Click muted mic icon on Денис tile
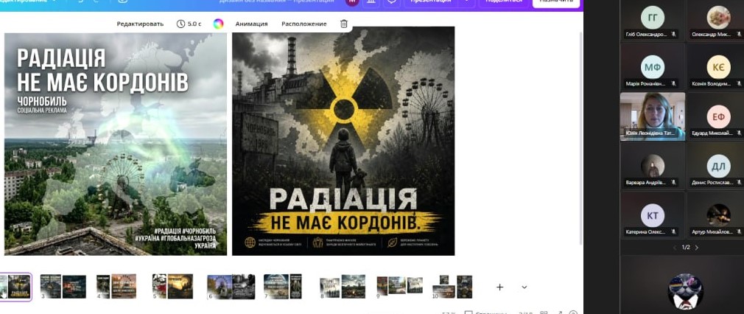The image size is (744, 314). pyautogui.click(x=740, y=182)
